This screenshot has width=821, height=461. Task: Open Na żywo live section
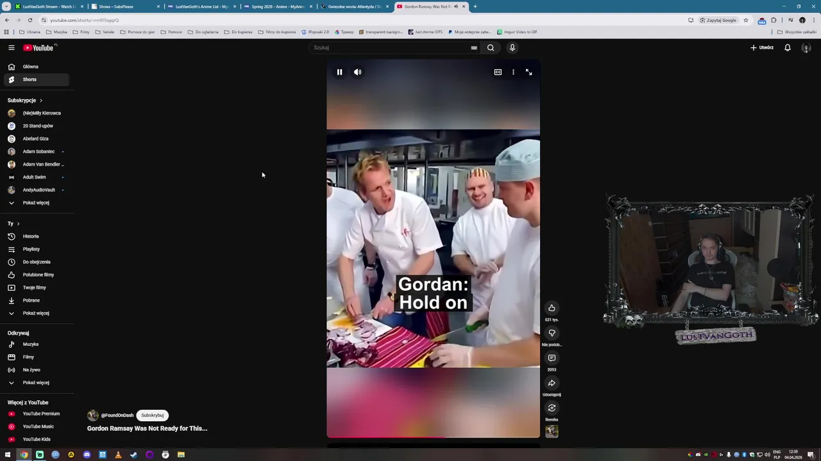(x=36, y=370)
